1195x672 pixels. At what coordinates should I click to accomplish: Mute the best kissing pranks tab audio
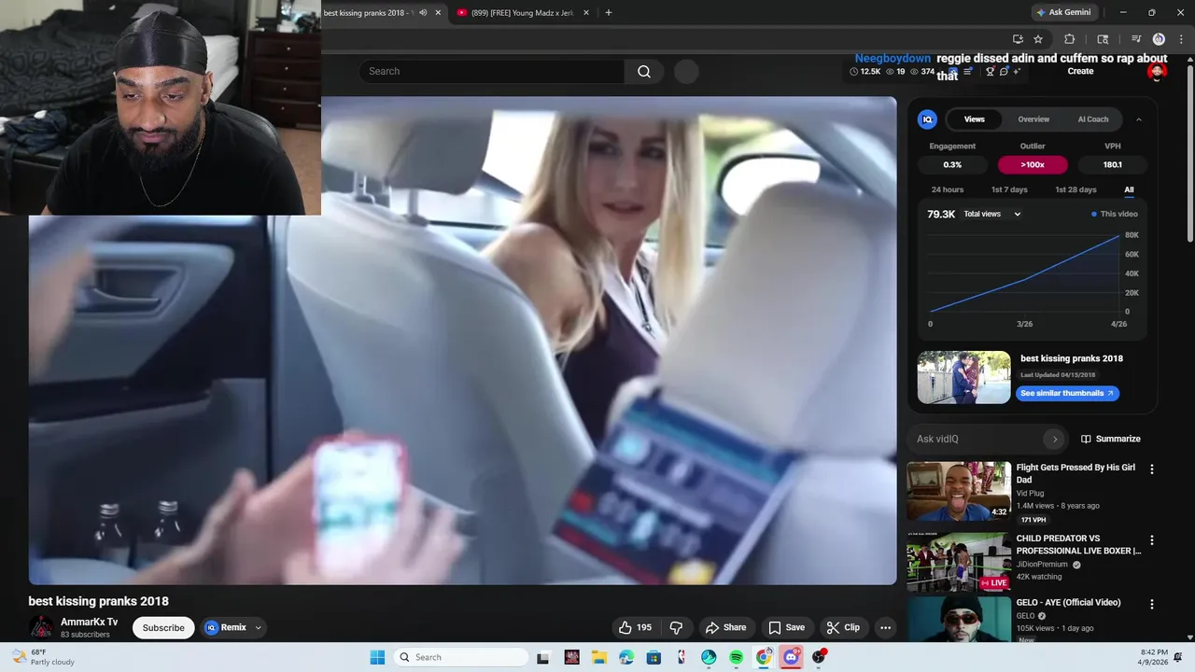click(x=423, y=13)
